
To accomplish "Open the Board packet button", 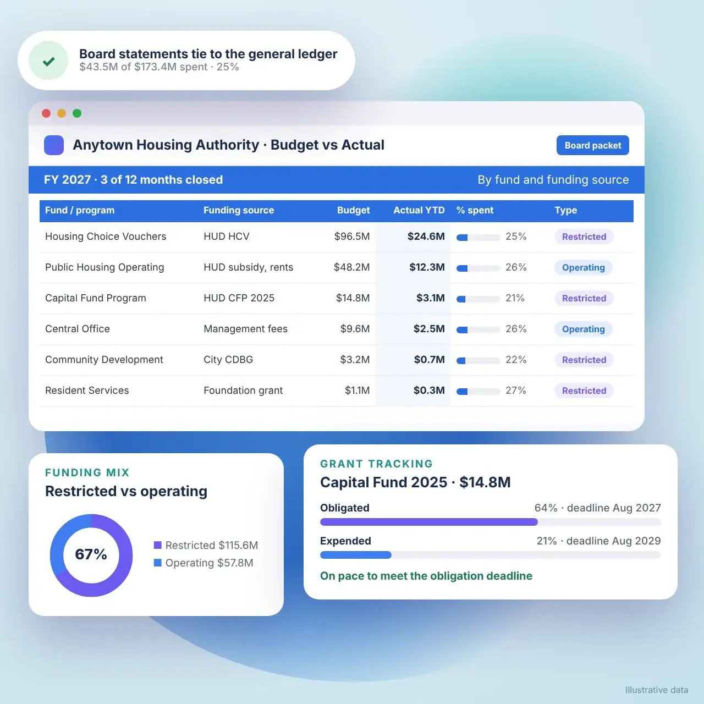I will 593,145.
